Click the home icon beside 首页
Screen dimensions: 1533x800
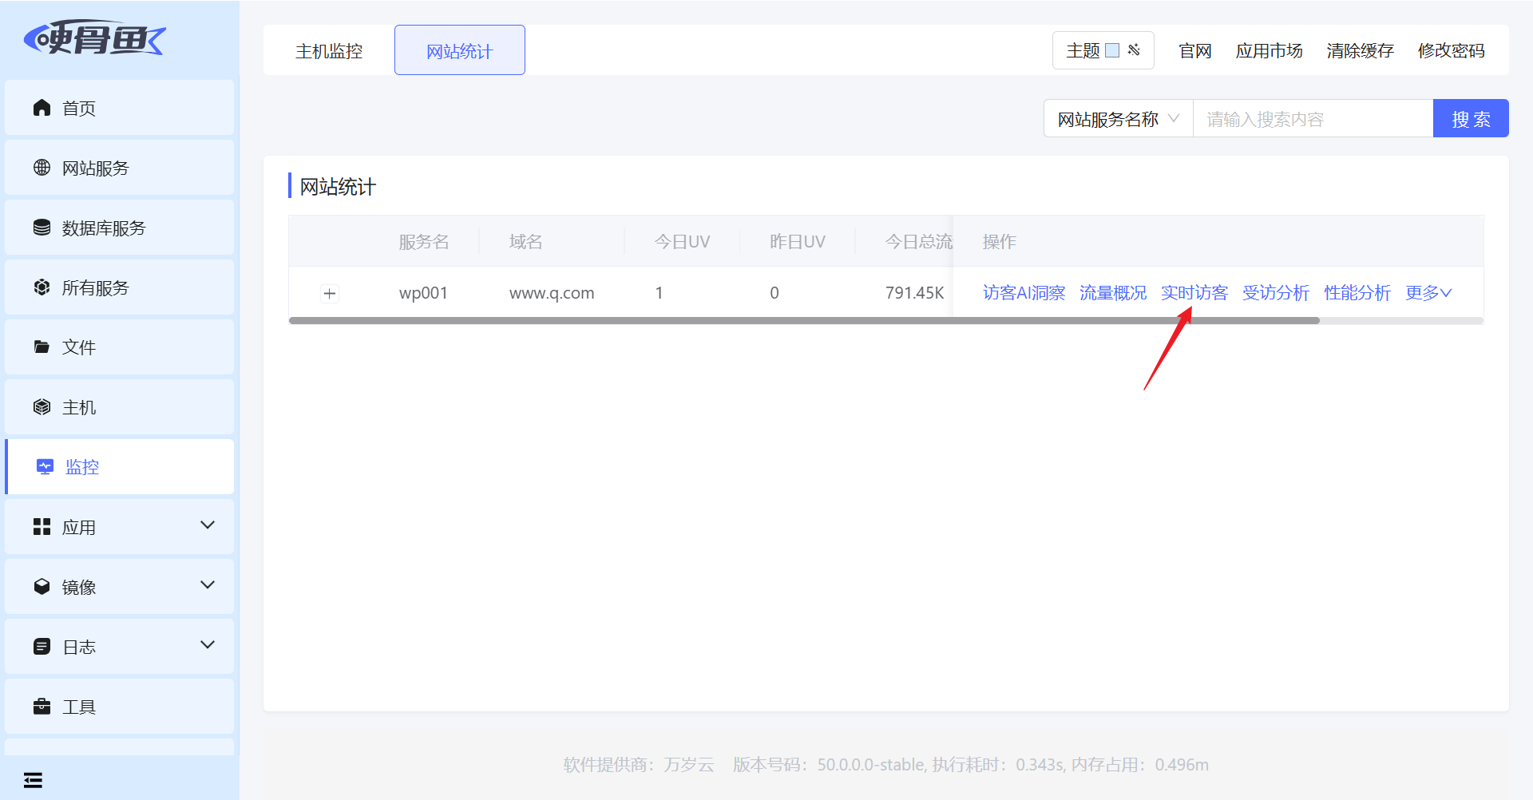(x=42, y=108)
